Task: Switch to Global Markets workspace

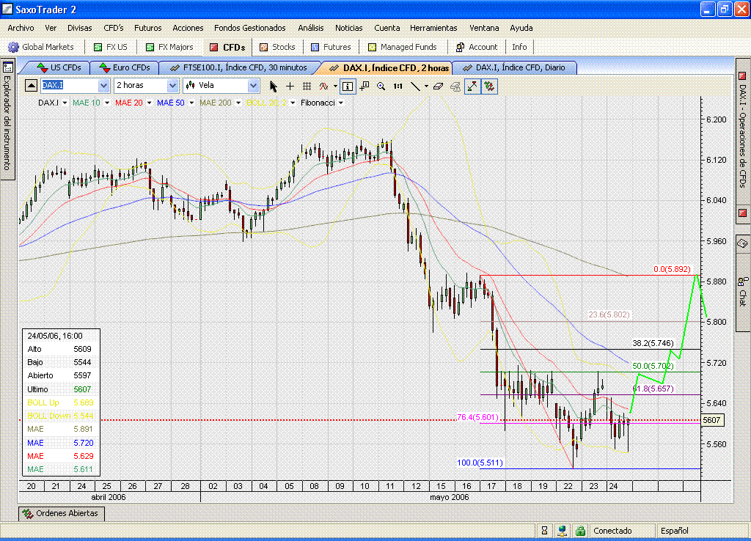Action: pos(42,47)
